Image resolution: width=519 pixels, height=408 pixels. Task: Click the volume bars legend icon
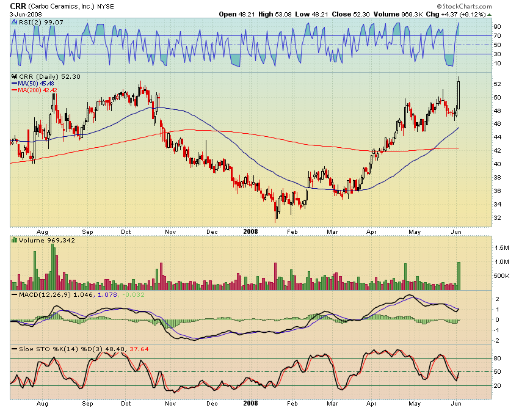pyautogui.click(x=14, y=240)
